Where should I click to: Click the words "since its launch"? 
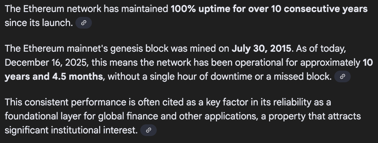pos(37,23)
